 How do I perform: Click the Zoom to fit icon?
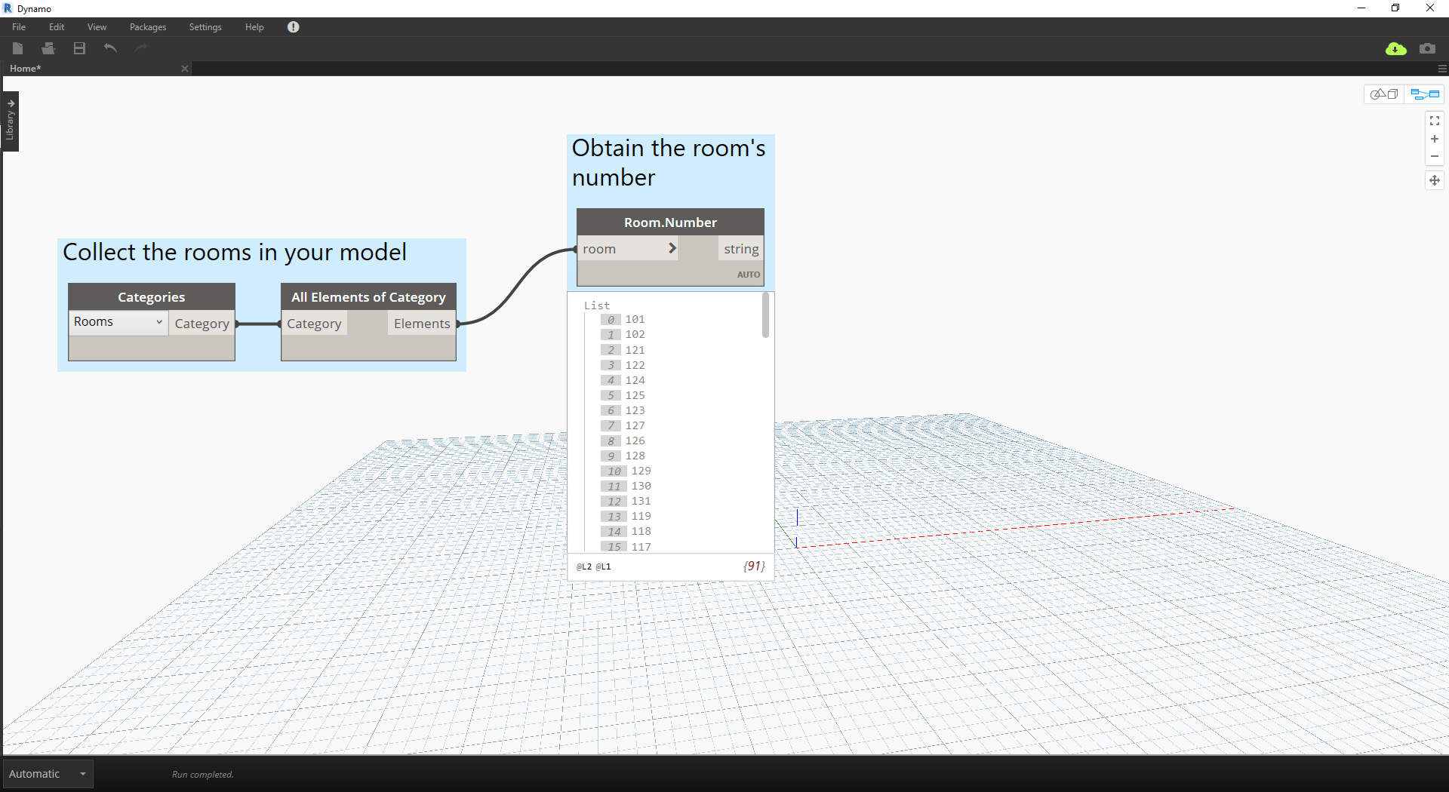click(x=1435, y=121)
